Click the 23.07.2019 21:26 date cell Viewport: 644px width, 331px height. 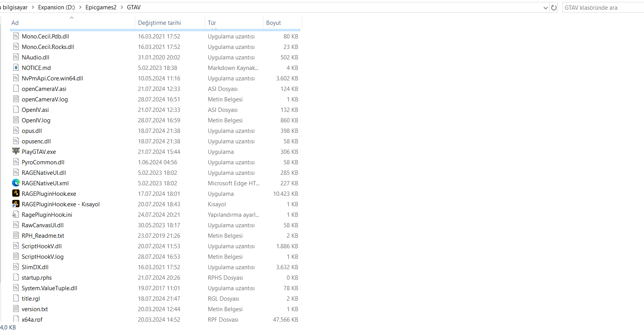pyautogui.click(x=159, y=235)
